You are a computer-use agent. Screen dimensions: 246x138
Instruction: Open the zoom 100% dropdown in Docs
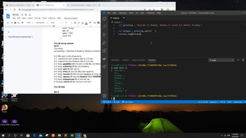(x=30, y=23)
